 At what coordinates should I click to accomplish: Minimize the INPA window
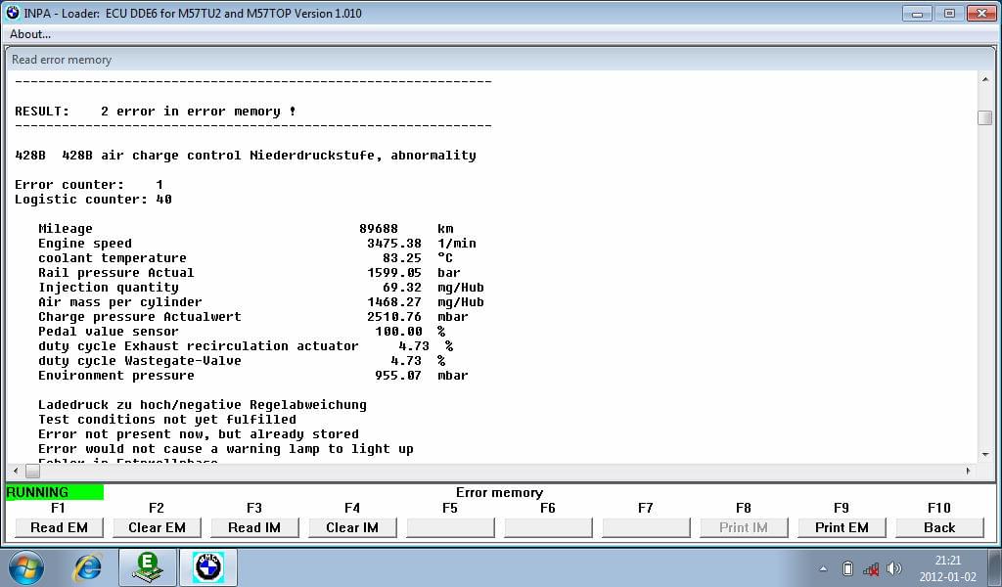click(x=918, y=13)
